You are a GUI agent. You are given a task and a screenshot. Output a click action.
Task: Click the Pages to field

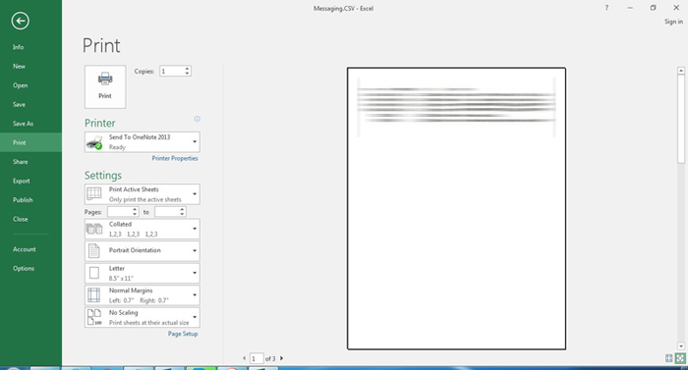pos(167,212)
